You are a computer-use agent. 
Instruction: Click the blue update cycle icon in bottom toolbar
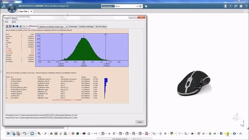[32, 133]
